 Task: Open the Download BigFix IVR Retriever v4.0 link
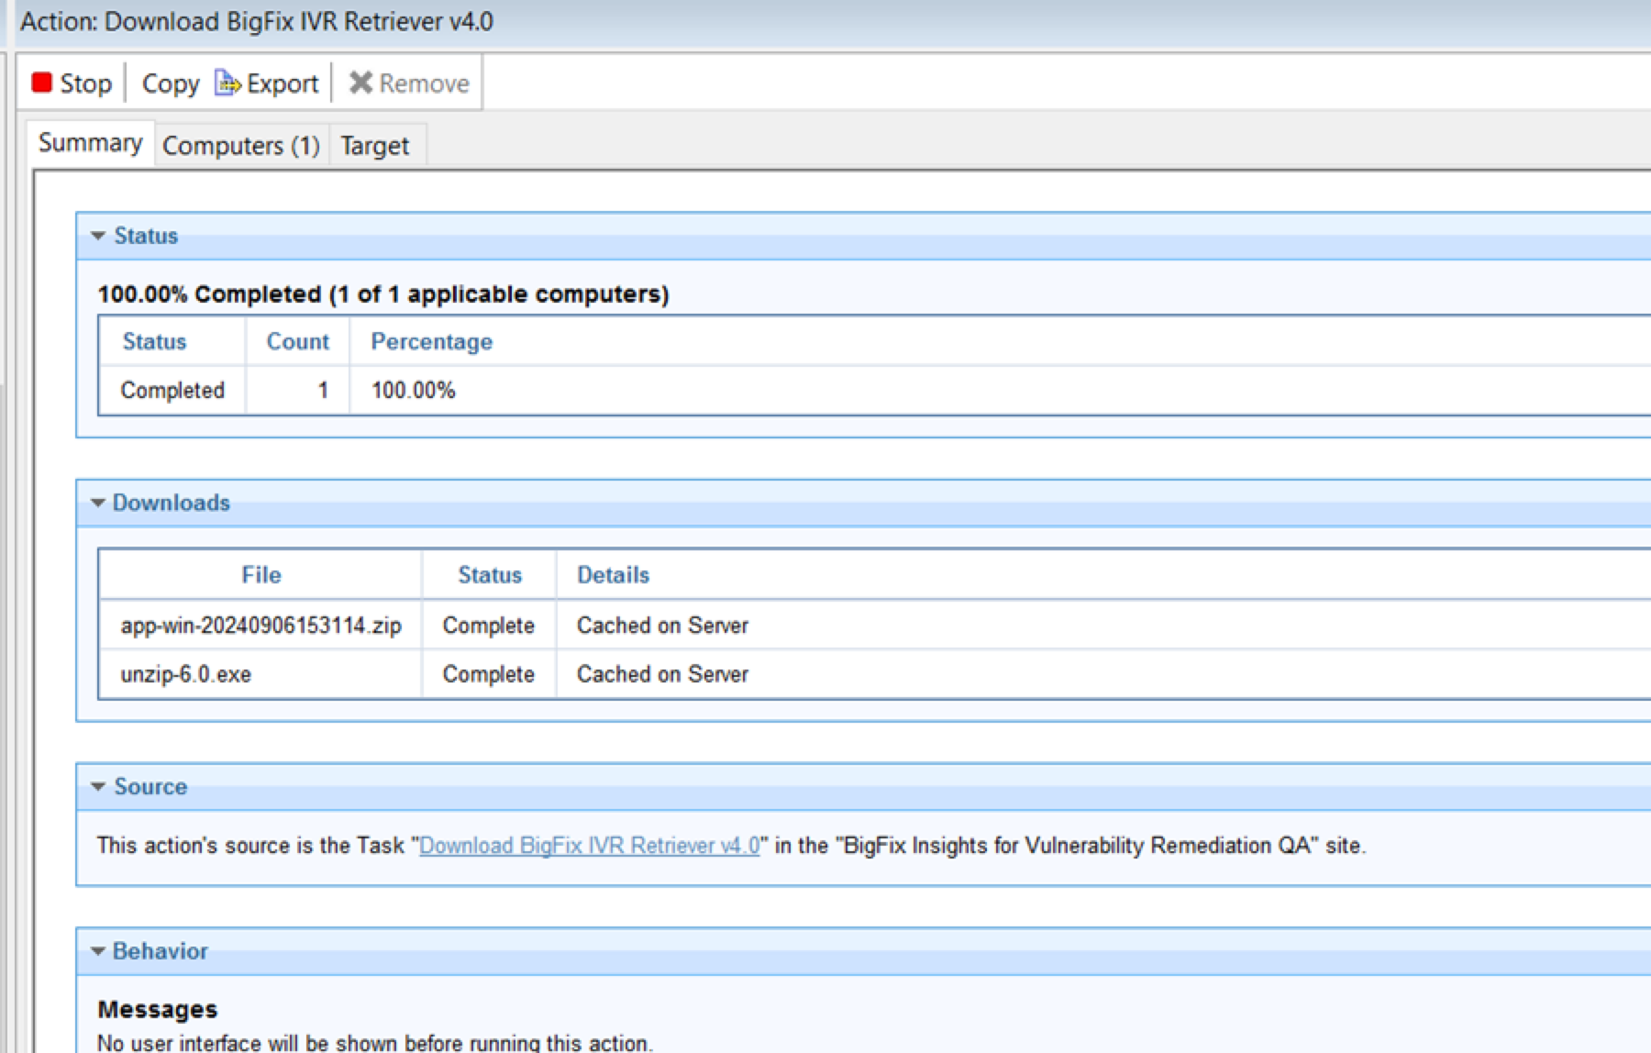pos(590,845)
